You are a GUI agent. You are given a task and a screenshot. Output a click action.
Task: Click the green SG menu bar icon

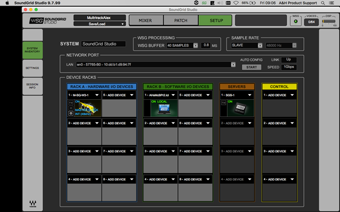(204, 3)
